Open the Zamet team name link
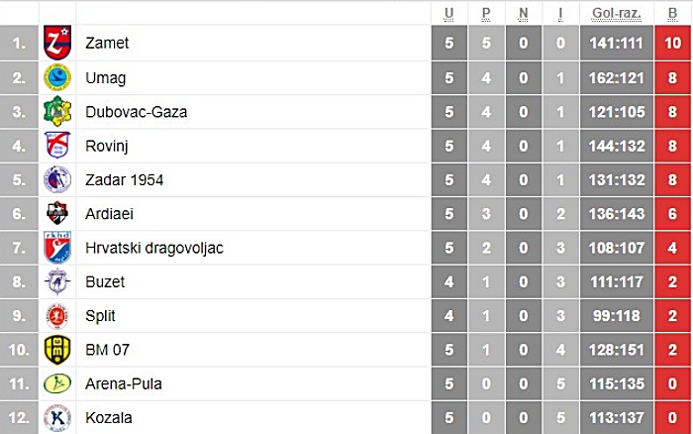The image size is (693, 434). (107, 43)
